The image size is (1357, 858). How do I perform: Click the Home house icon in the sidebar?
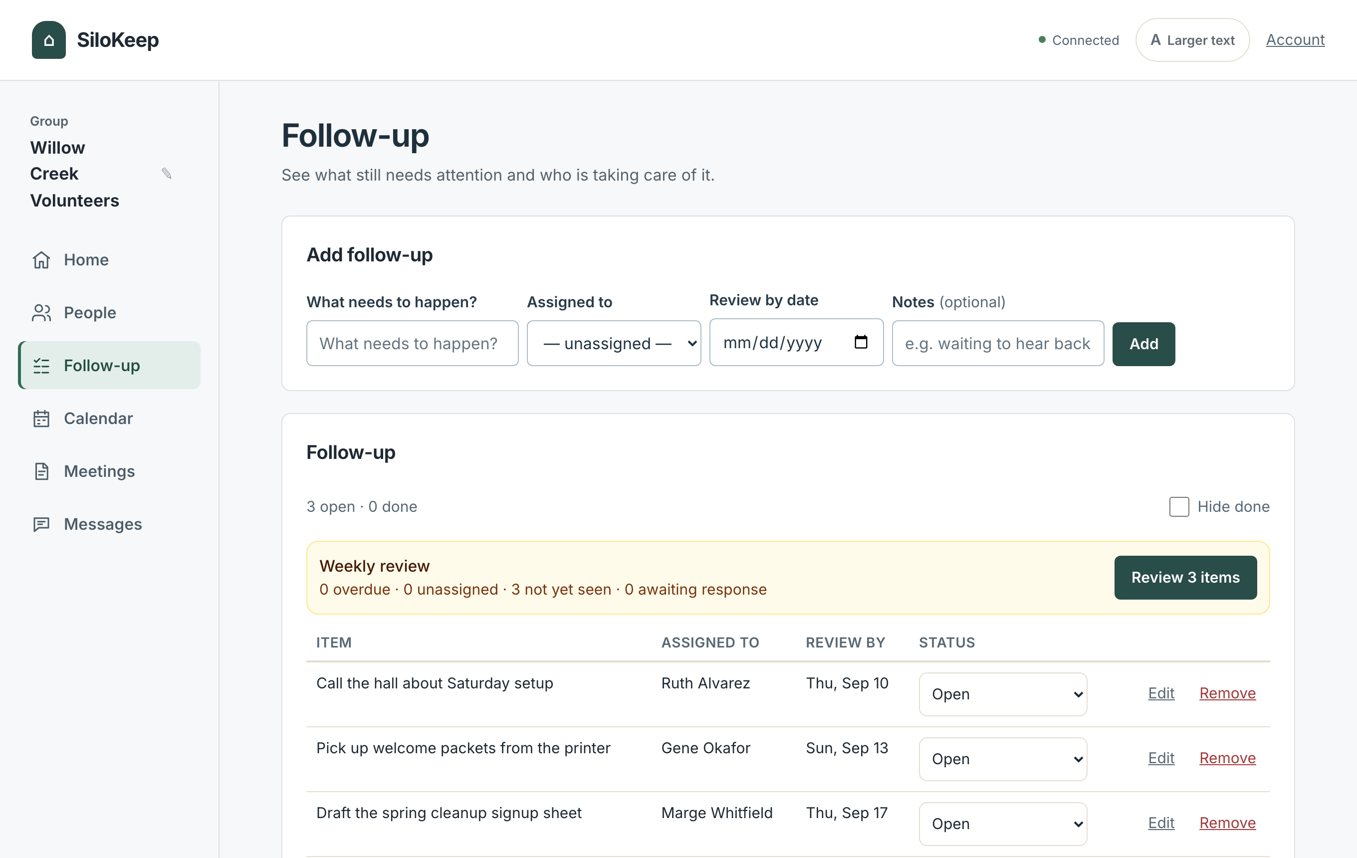[41, 260]
